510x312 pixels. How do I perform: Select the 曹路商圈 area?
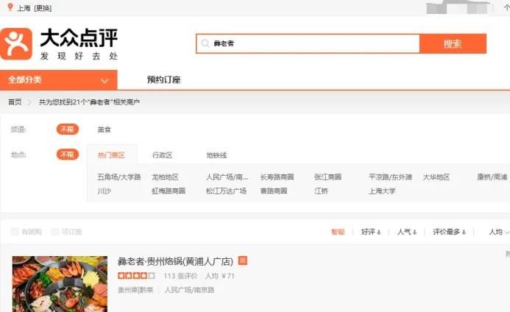pos(274,191)
